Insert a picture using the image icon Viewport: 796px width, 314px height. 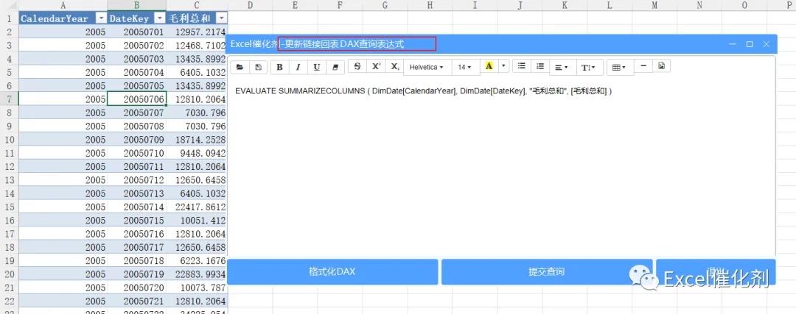click(x=661, y=66)
